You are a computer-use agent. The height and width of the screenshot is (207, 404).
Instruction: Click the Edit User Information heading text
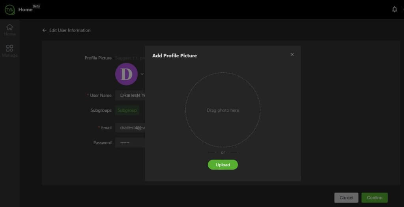70,30
